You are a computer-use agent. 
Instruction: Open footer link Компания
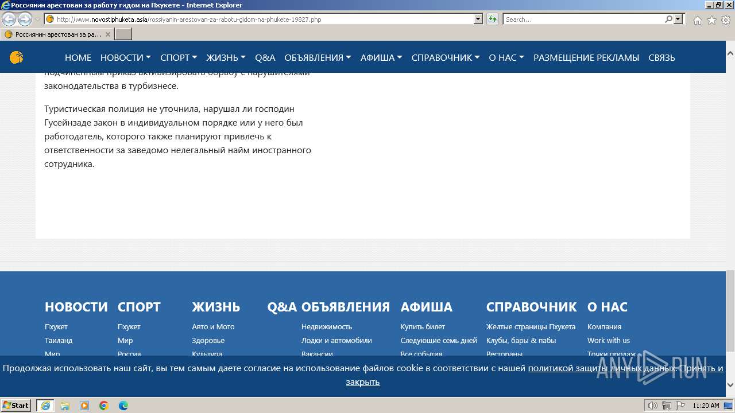click(604, 326)
